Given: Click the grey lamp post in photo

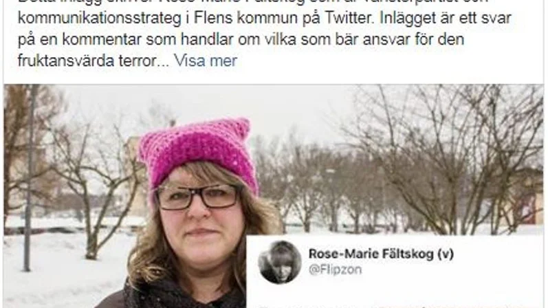Looking at the screenshot, I should [x=30, y=178].
